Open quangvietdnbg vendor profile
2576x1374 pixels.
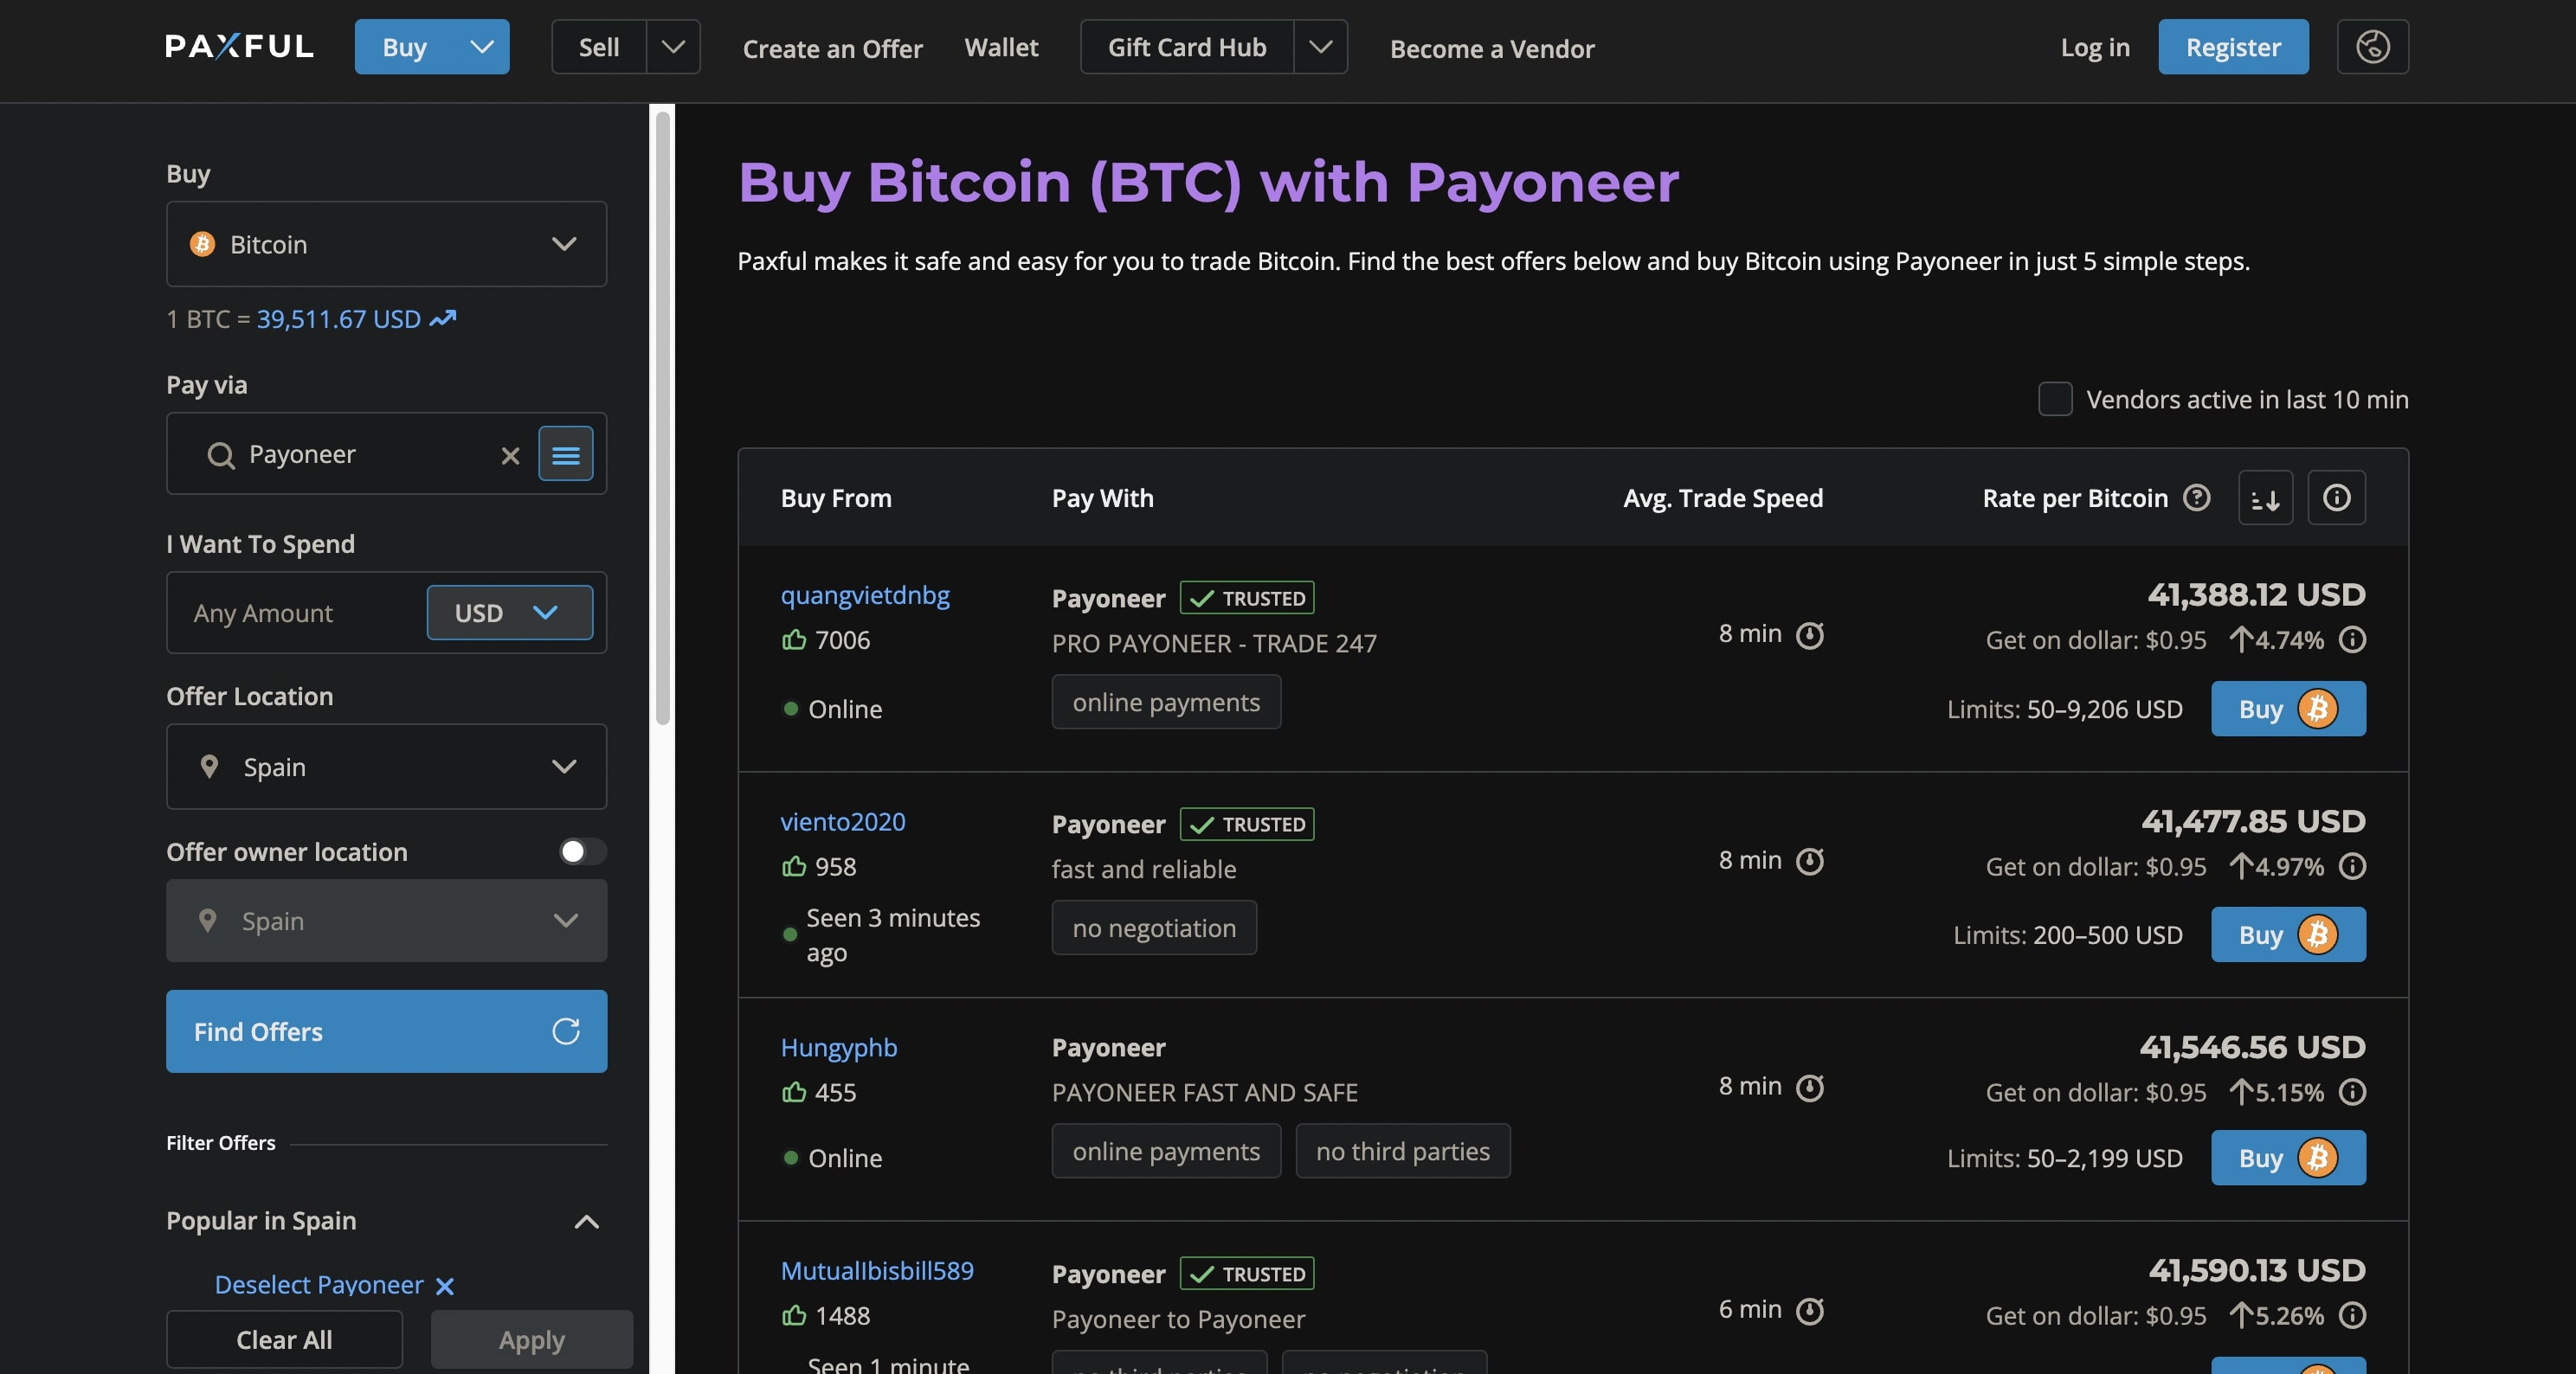click(865, 595)
